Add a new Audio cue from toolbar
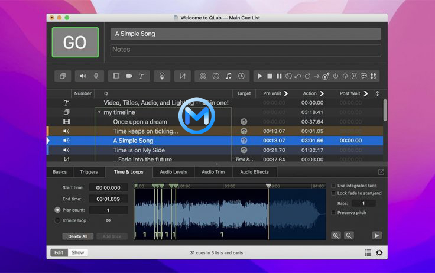This screenshot has width=435, height=273. tap(83, 76)
